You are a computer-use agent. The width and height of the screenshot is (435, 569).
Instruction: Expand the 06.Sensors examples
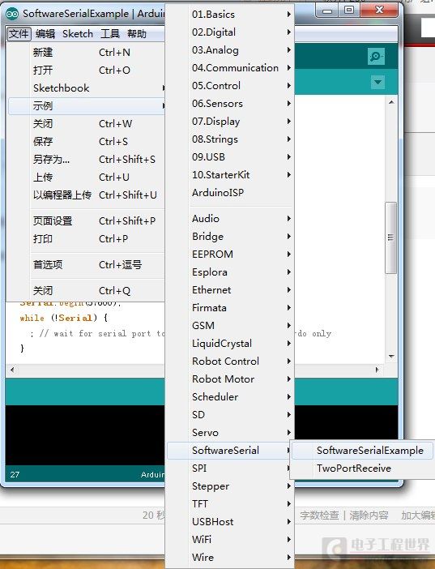tap(230, 104)
